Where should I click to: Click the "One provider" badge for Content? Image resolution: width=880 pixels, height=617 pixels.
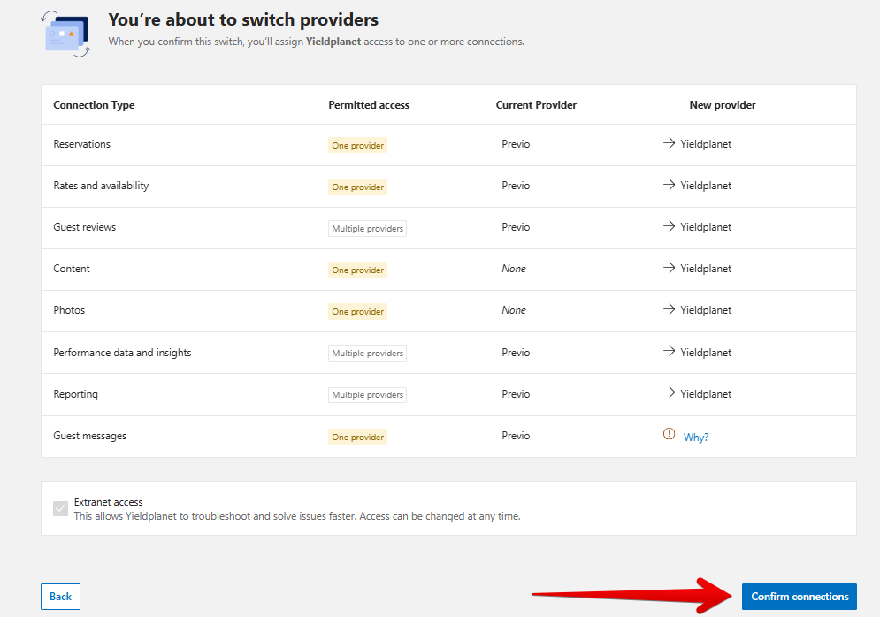pyautogui.click(x=357, y=270)
